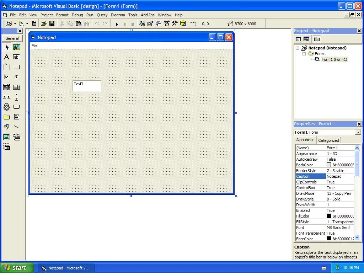Click the ForeColor property color swatch
Image resolution: width=364 pixels, height=273 pixels.
pyautogui.click(x=329, y=239)
